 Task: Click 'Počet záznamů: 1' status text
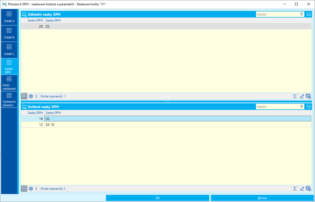(53, 96)
